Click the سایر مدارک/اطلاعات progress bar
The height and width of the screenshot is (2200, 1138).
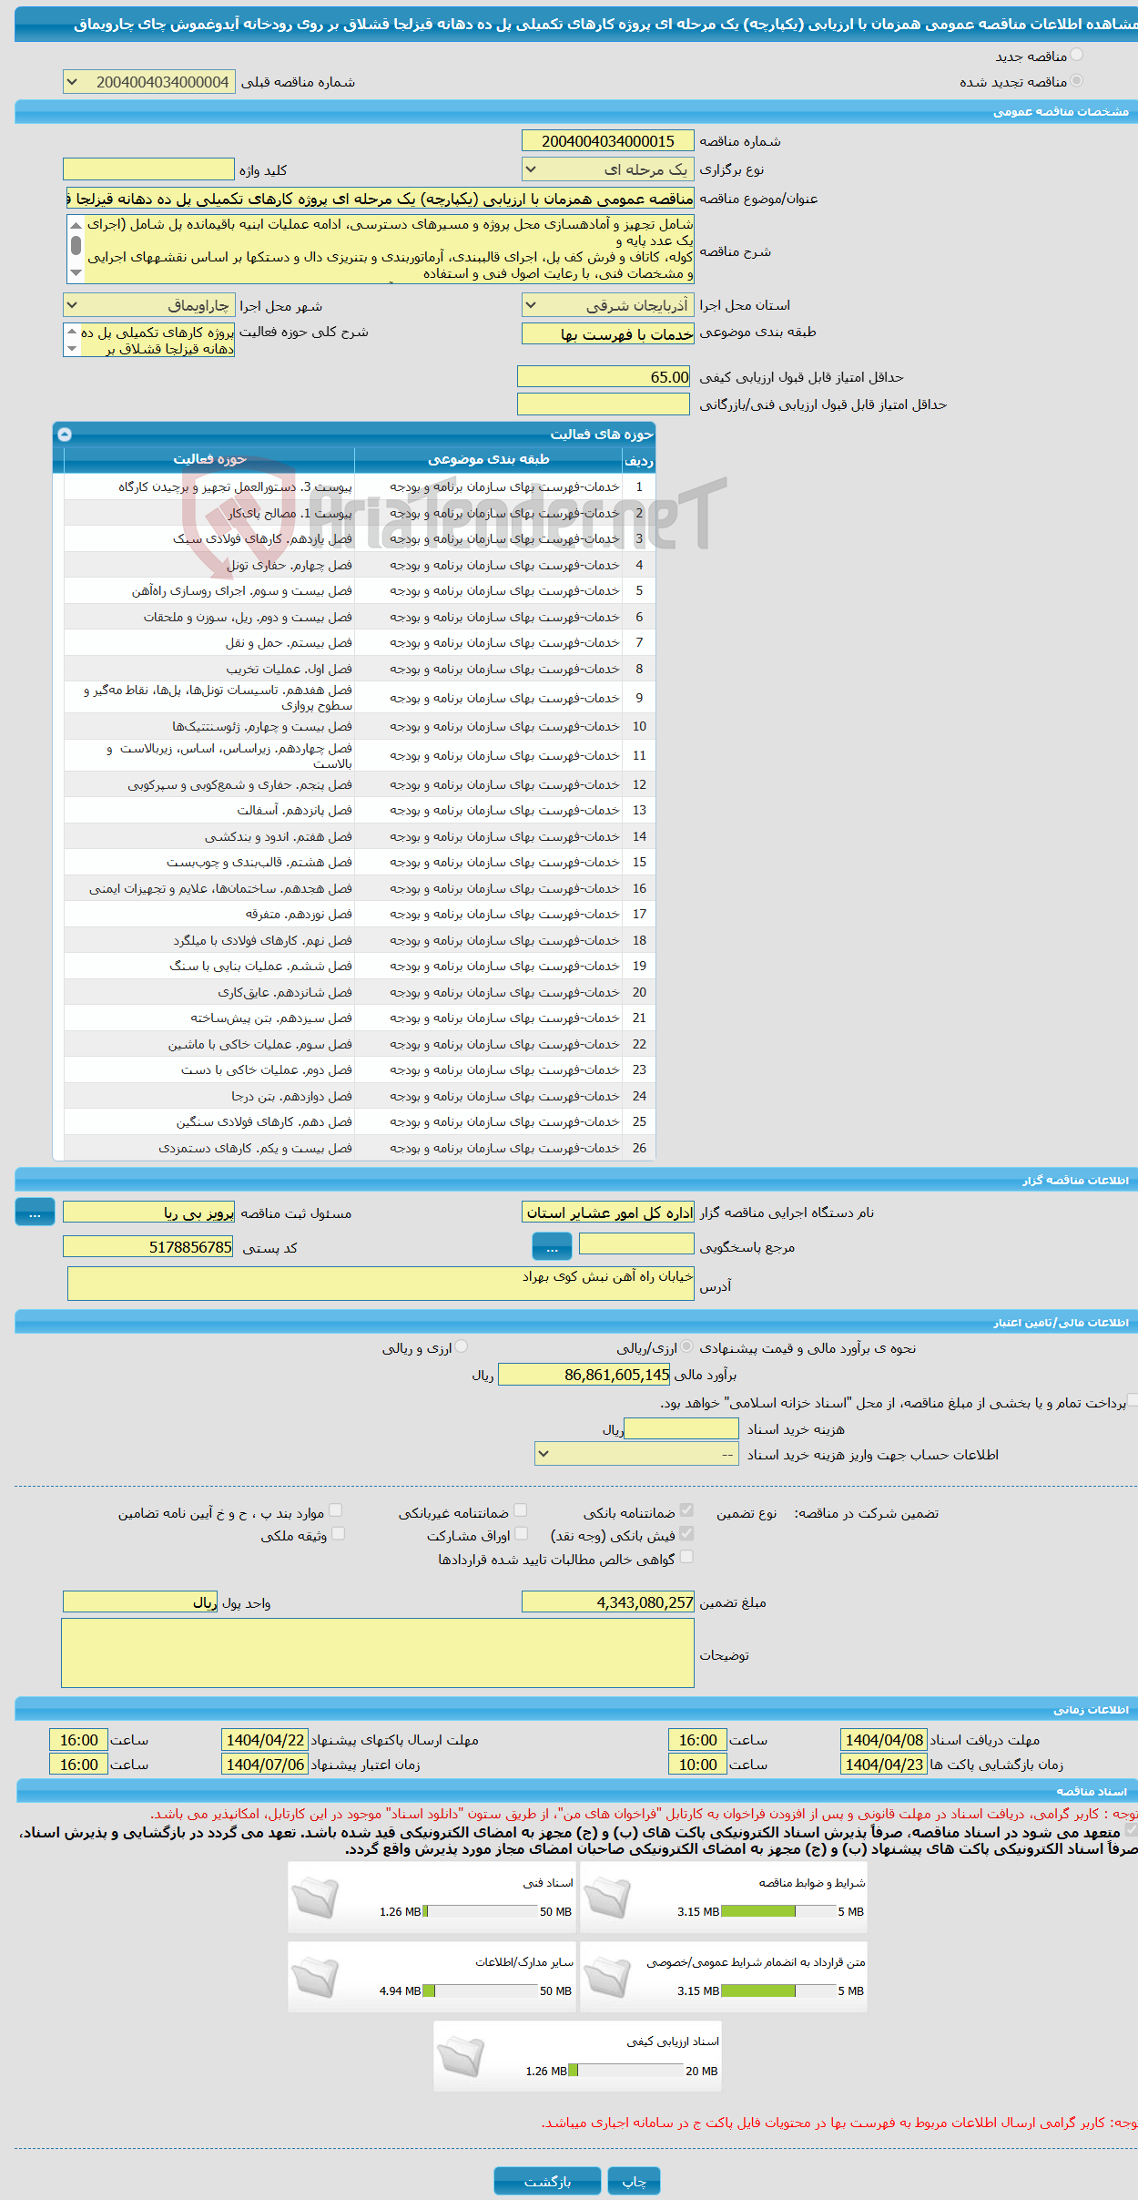[x=480, y=1990]
